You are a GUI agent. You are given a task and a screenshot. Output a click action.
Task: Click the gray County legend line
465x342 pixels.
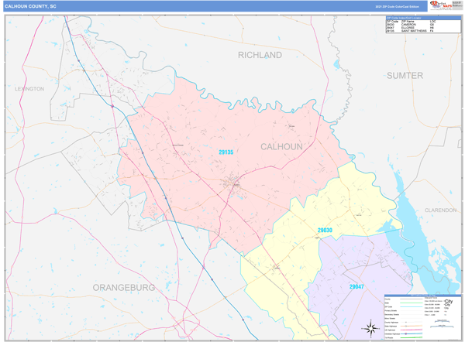(x=412, y=299)
